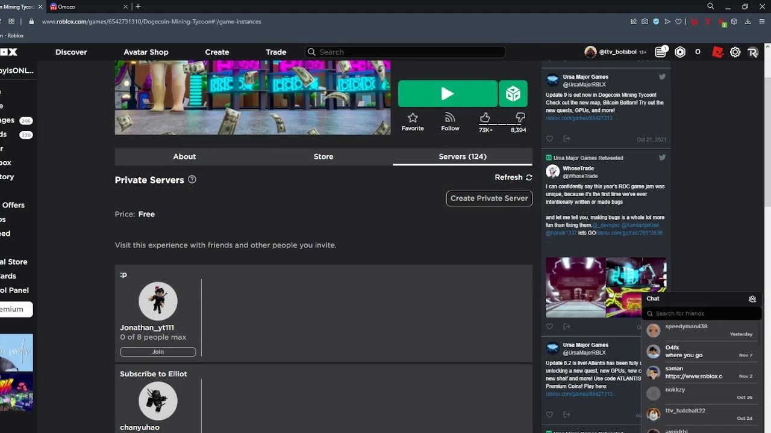
Task: Search for friends in chat field
Action: point(702,313)
